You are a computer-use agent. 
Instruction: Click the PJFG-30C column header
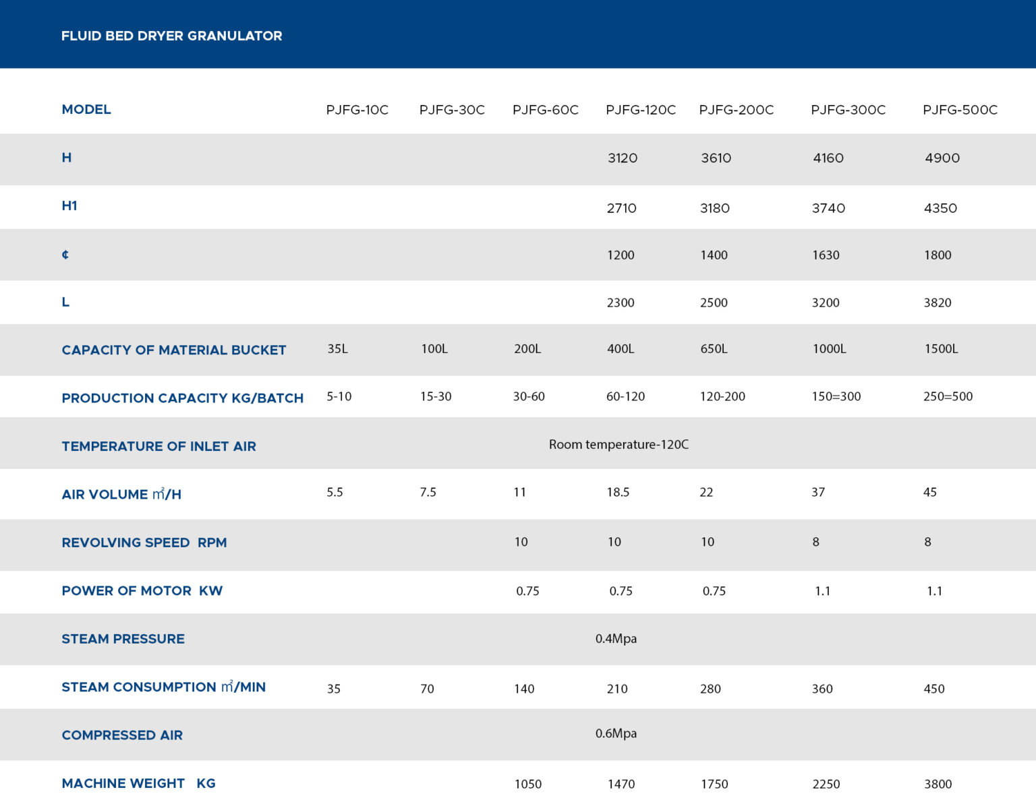pyautogui.click(x=452, y=110)
